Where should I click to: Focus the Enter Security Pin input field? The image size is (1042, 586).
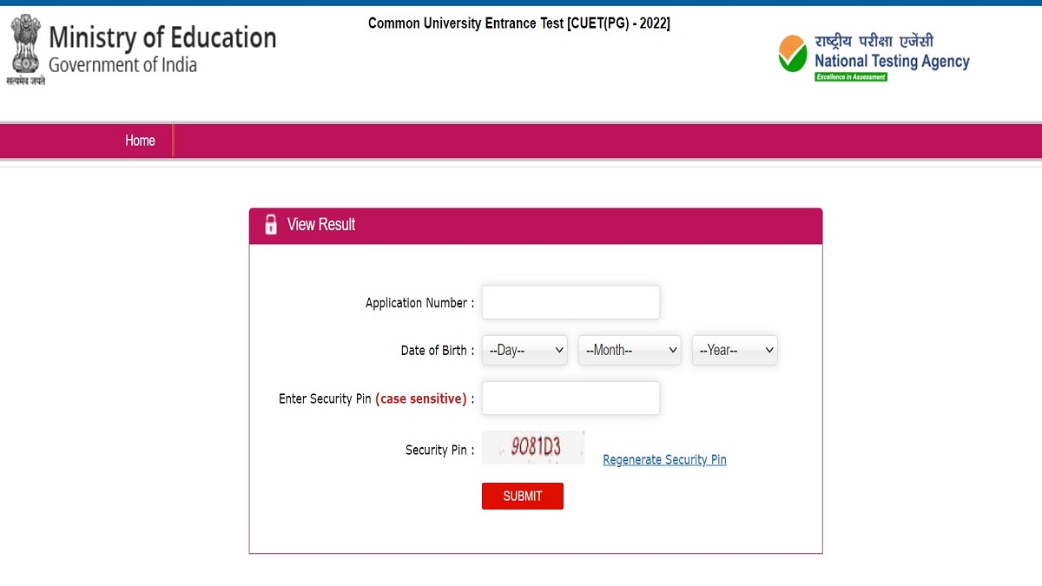click(570, 398)
